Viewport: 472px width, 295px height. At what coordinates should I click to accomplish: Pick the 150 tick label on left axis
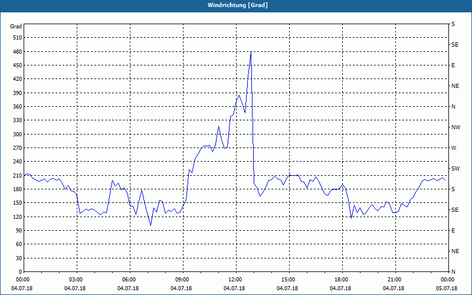click(18, 203)
